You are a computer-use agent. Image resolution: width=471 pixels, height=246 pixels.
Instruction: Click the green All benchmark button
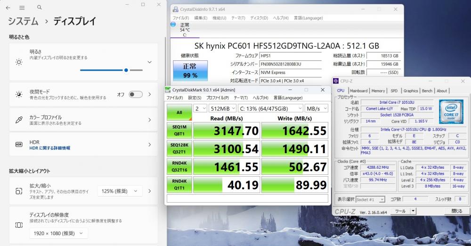(179, 113)
